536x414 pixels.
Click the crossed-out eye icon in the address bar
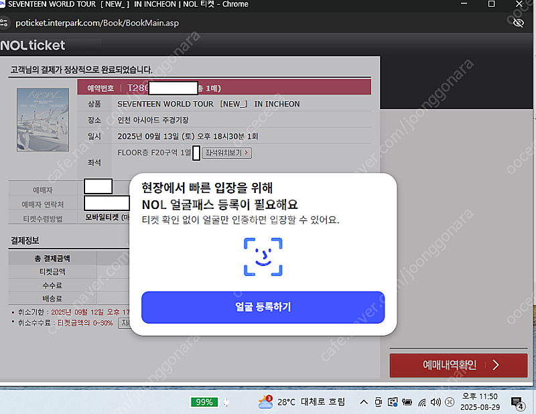click(x=518, y=23)
